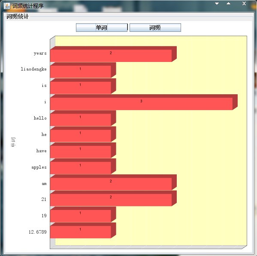The width and height of the screenshot is (257, 256).
Task: Click the 词频统计程序 window title
Action: coord(28,6)
